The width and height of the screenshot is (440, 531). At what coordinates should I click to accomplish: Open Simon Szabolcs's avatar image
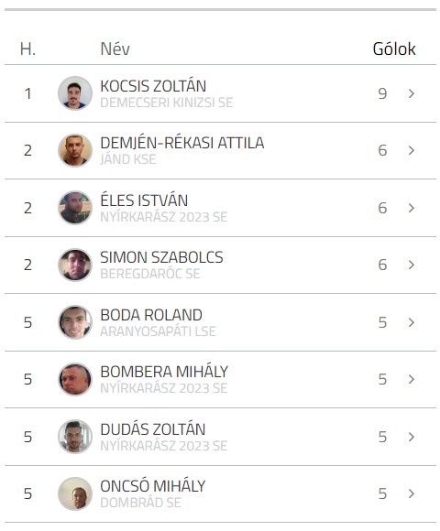tap(75, 265)
